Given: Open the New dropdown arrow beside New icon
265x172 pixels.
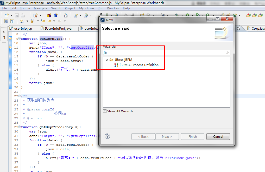Looking at the screenshot, I should click(11, 16).
